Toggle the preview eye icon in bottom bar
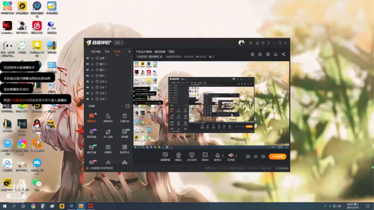 coord(255,156)
